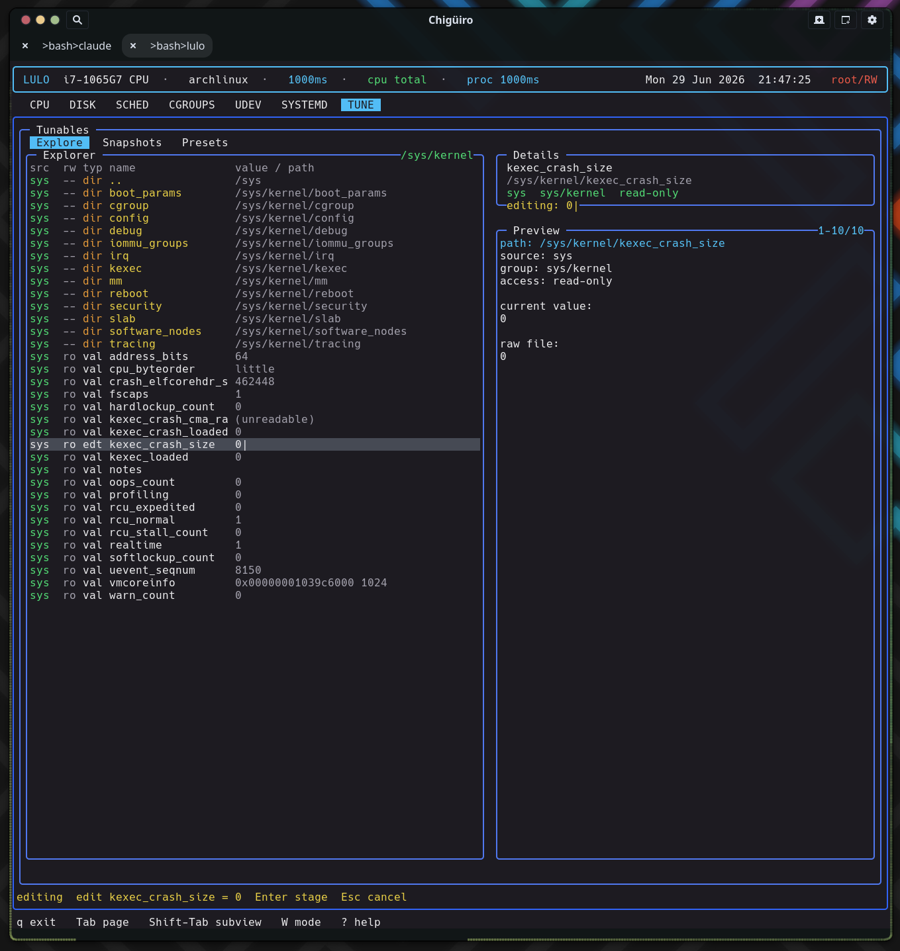This screenshot has height=951, width=900.
Task: Go to the UDEV page
Action: (248, 105)
